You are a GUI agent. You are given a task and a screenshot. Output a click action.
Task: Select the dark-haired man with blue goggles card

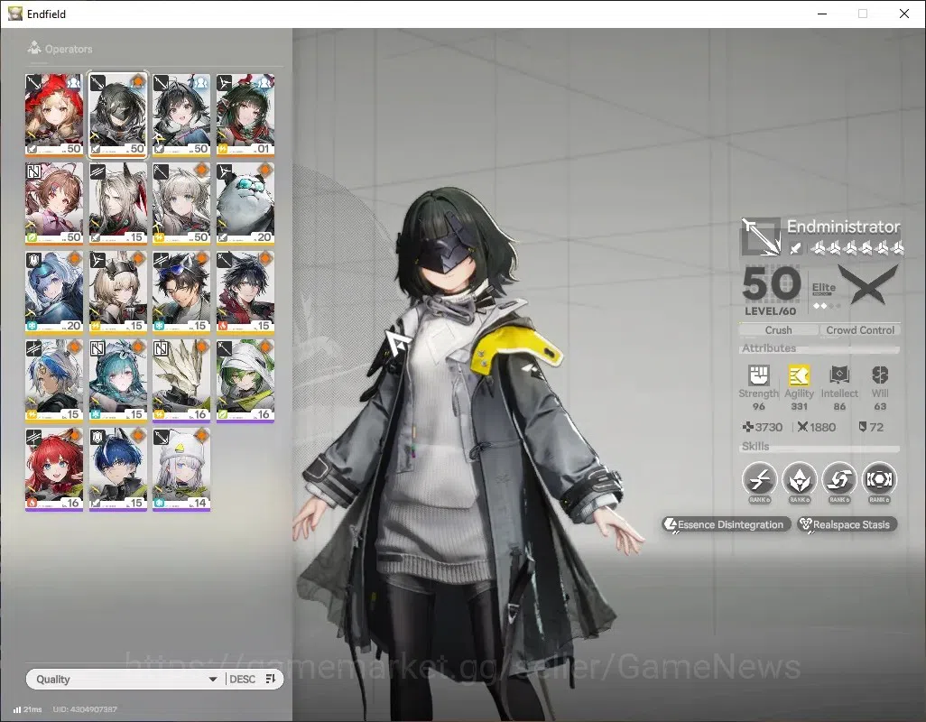point(181,292)
